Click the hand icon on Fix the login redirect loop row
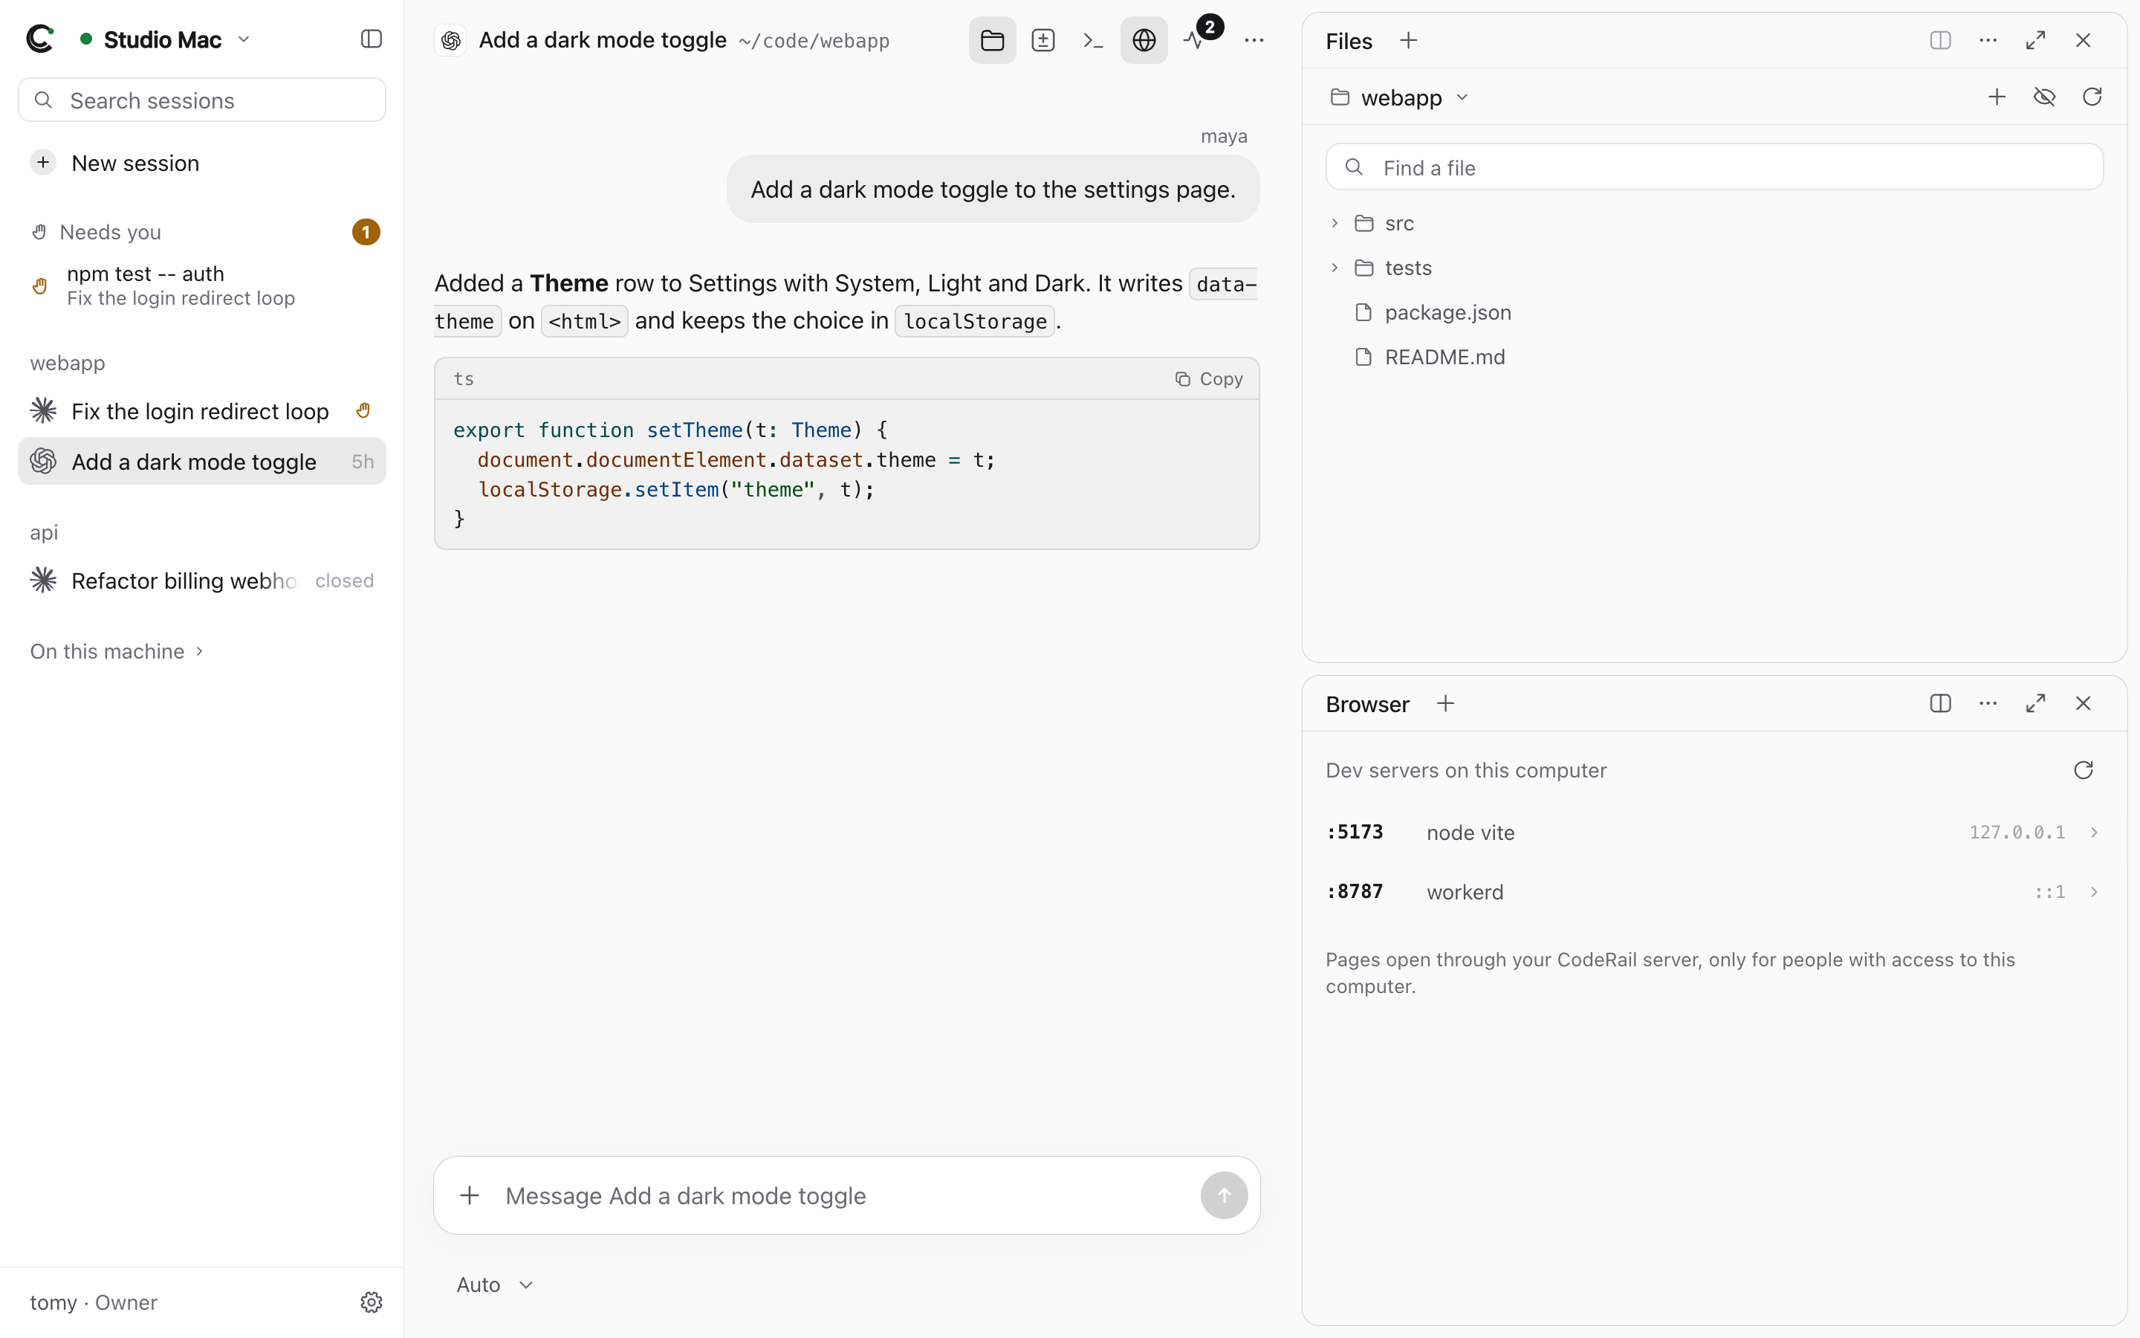 (x=363, y=410)
